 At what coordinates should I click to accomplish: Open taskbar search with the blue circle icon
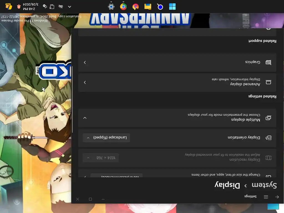click(160, 7)
